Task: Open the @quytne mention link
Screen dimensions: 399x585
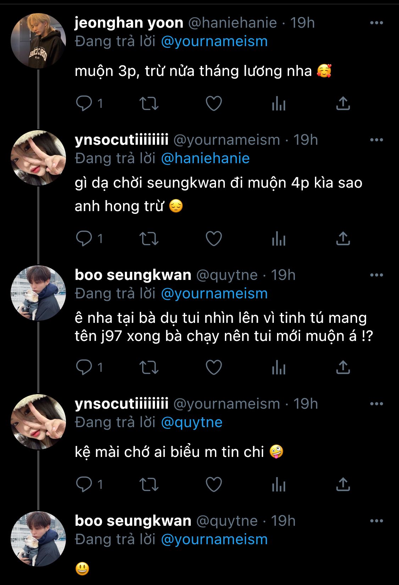Action: pyautogui.click(x=192, y=423)
